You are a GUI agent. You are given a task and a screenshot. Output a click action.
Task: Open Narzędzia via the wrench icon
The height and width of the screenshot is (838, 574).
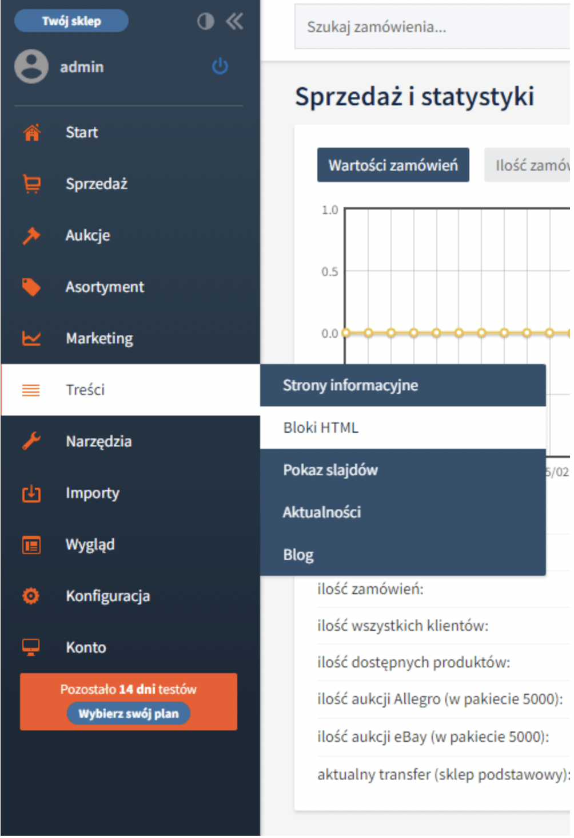coord(31,441)
